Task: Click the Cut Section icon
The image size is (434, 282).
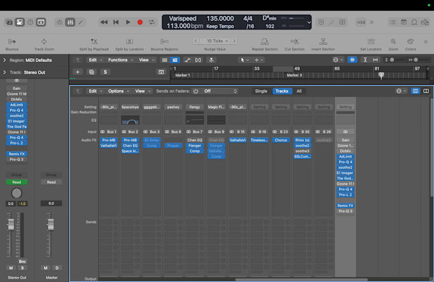Action: tap(294, 41)
